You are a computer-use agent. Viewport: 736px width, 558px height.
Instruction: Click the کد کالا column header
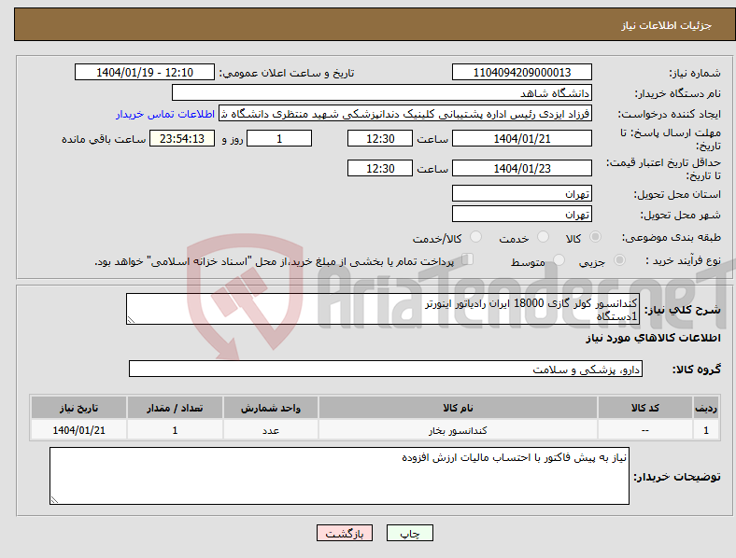click(x=645, y=408)
